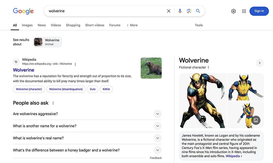Open the knowledge panel arrow for Wolverine

coord(260,63)
